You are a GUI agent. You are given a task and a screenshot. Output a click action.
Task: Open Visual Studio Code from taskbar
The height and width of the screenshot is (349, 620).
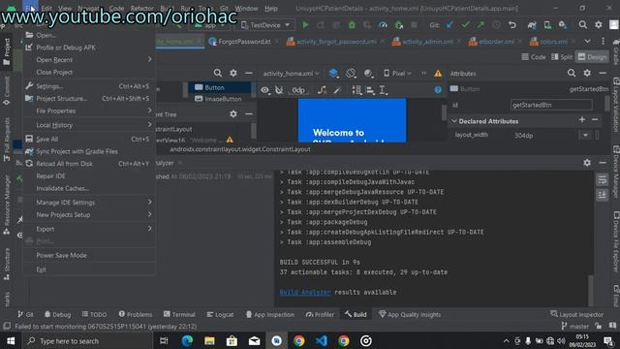click(x=322, y=340)
